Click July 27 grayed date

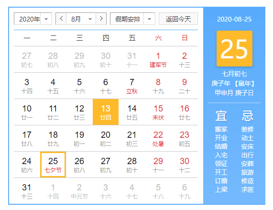click(x=27, y=59)
